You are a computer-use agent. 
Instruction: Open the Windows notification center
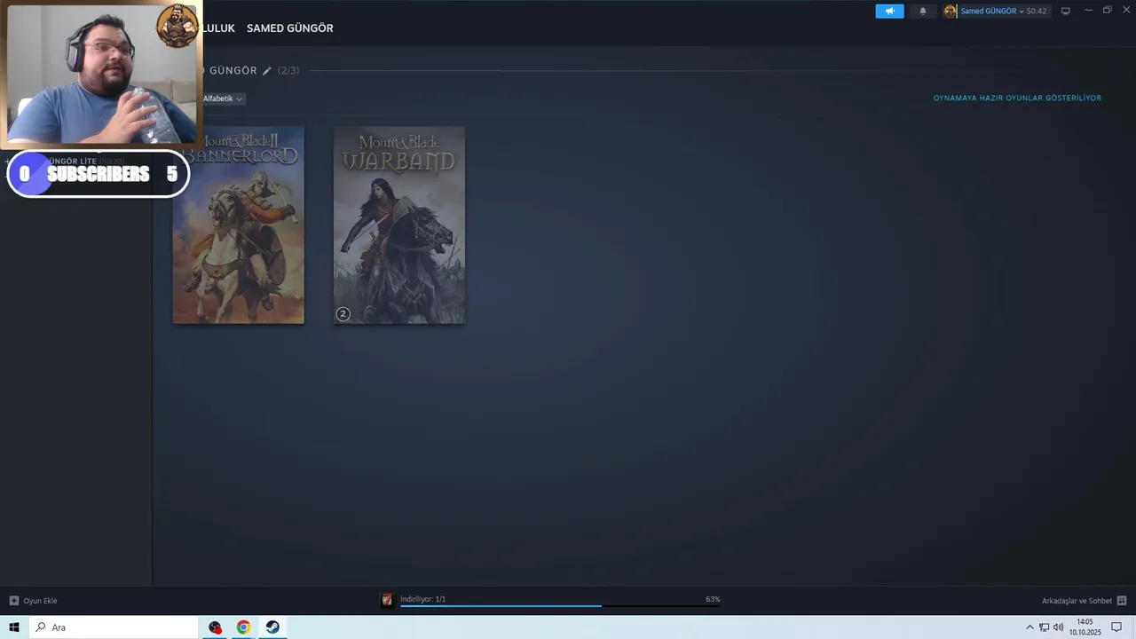point(1116,627)
